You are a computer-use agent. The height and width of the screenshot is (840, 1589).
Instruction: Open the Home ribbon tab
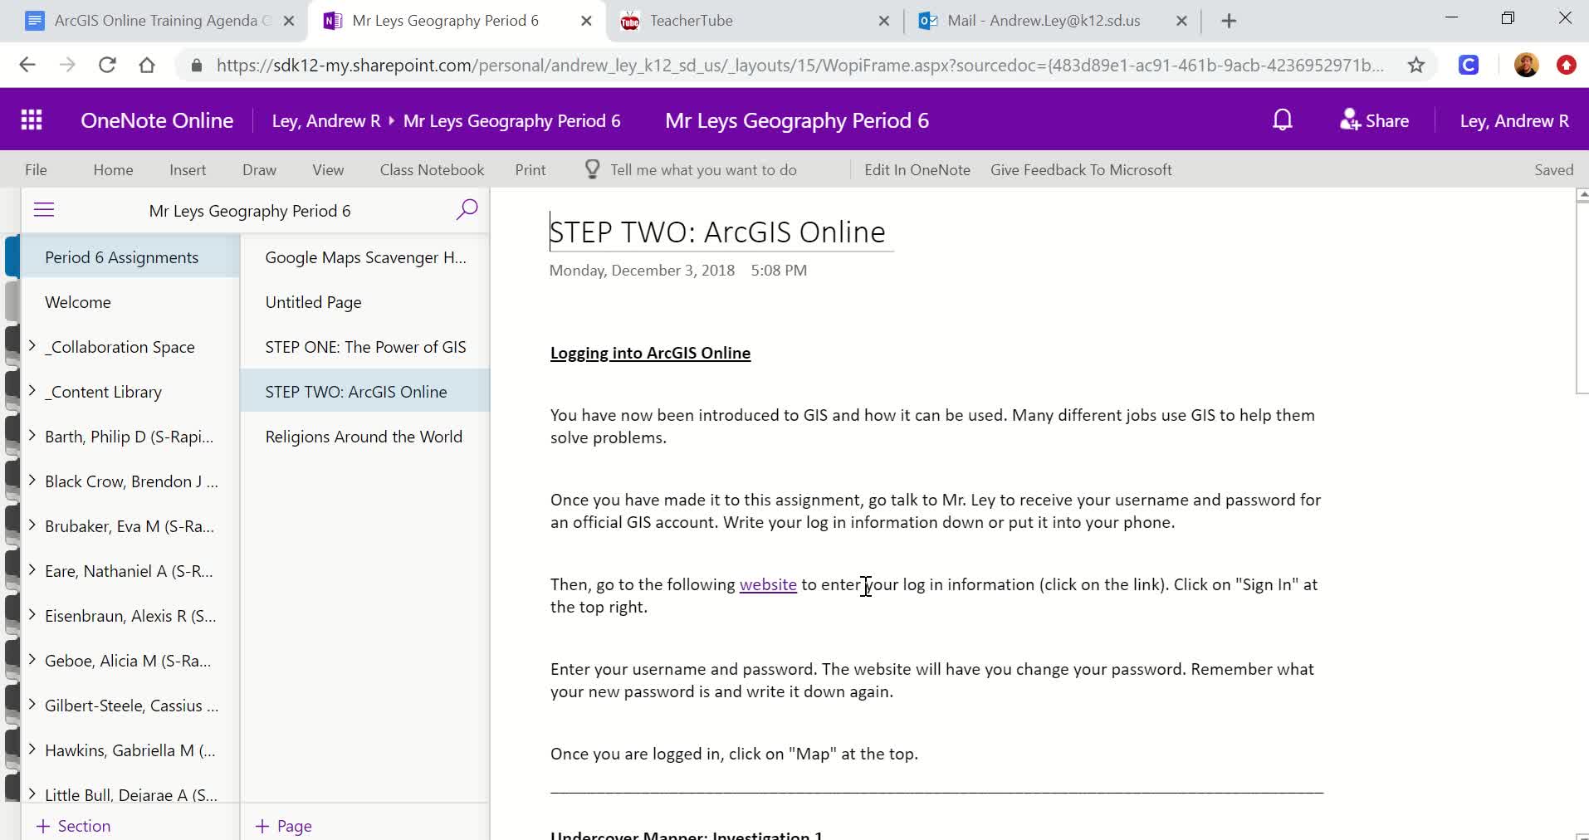pyautogui.click(x=113, y=169)
